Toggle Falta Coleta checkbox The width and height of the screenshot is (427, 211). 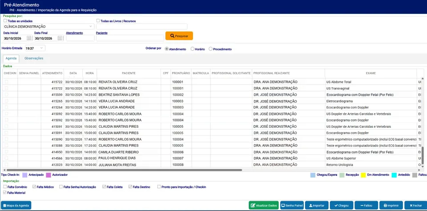pyautogui.click(x=104, y=187)
